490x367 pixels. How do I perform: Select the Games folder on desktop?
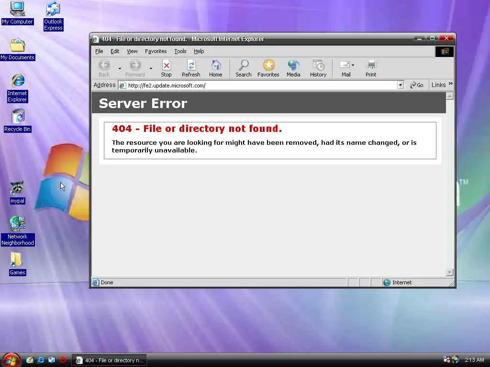click(x=17, y=264)
